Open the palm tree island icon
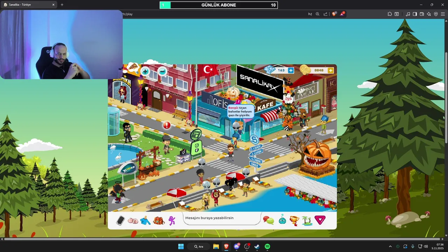 [307, 220]
